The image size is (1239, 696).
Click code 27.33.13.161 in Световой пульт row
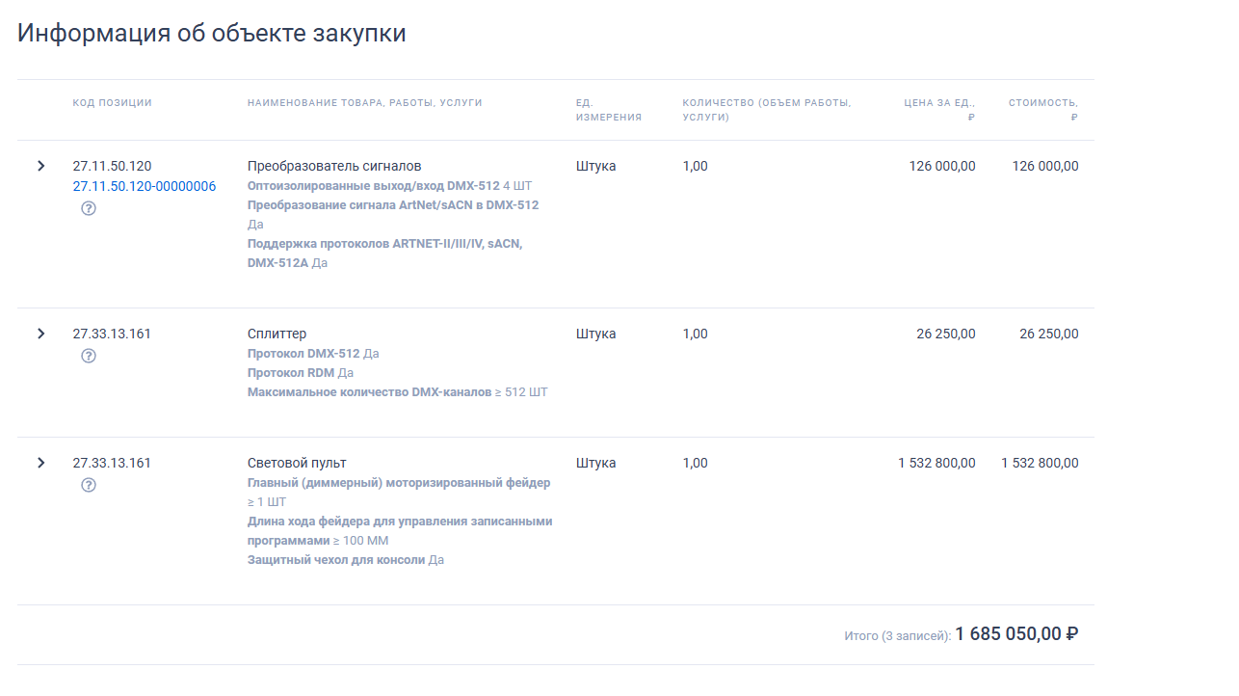[x=112, y=463]
